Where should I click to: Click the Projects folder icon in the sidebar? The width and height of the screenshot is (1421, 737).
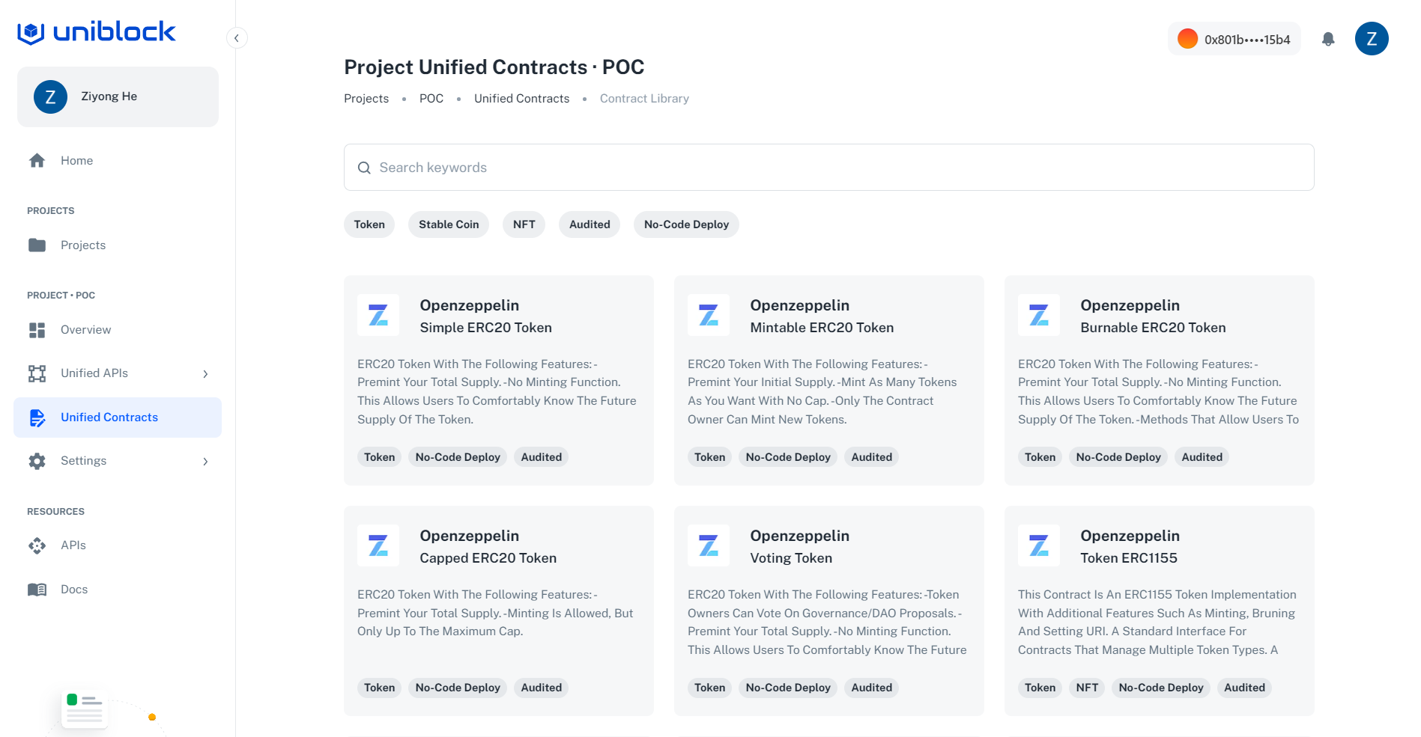point(37,245)
